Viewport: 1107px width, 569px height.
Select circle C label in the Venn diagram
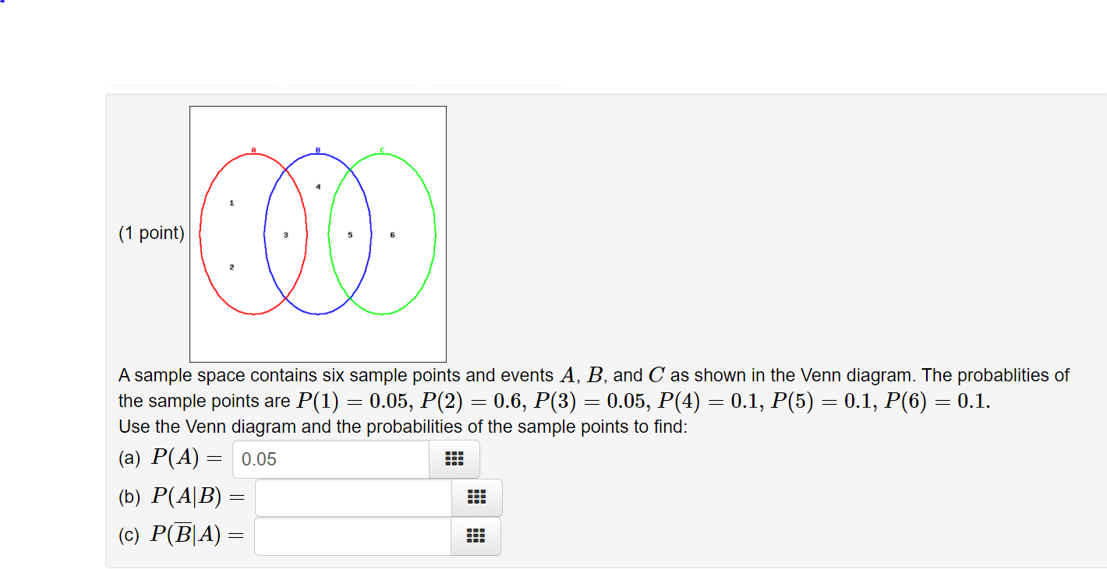(x=382, y=149)
